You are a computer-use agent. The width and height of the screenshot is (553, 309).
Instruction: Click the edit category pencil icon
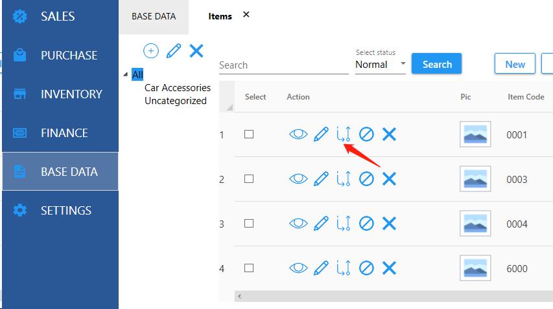[173, 51]
